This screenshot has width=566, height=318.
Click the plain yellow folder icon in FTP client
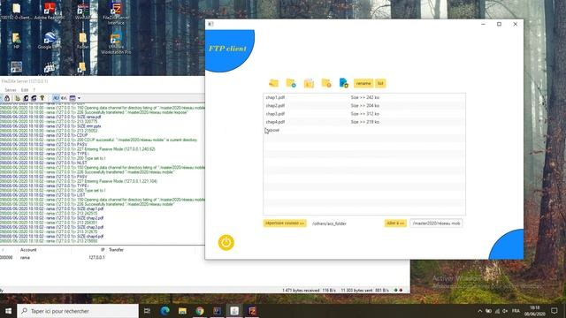[x=273, y=83]
